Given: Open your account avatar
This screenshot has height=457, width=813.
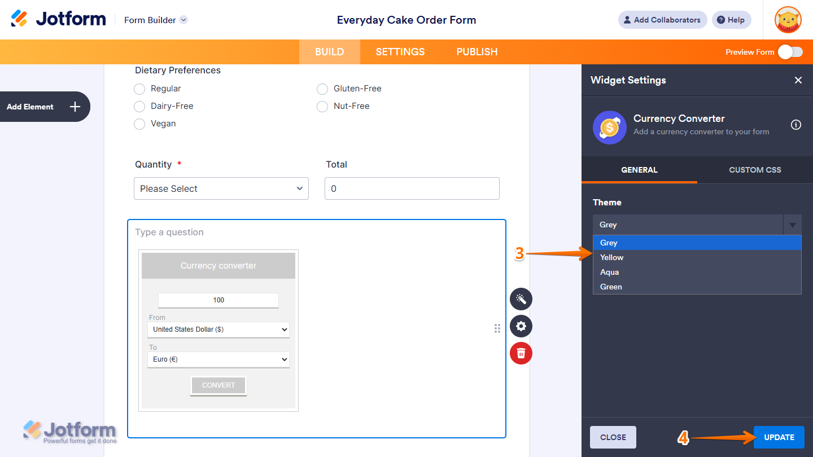Looking at the screenshot, I should coord(788,20).
